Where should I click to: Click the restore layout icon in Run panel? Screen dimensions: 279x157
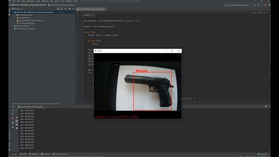(13, 123)
